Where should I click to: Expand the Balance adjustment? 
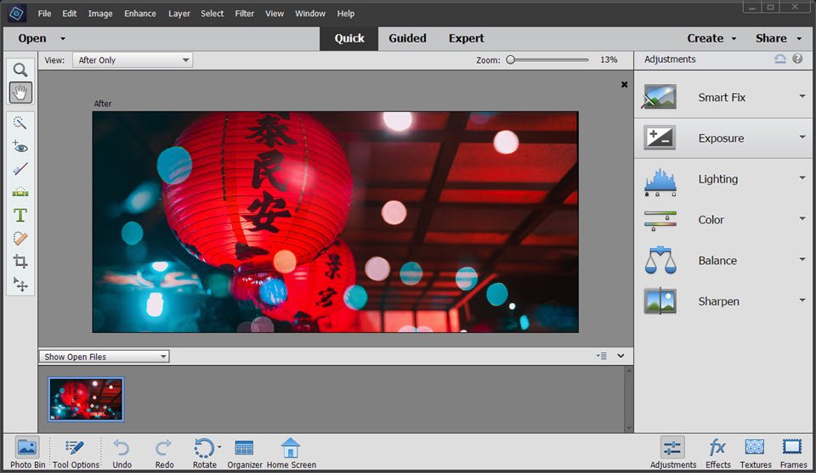coord(802,259)
